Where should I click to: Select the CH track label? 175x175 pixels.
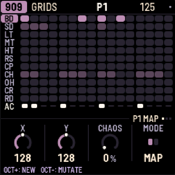tap(9, 74)
